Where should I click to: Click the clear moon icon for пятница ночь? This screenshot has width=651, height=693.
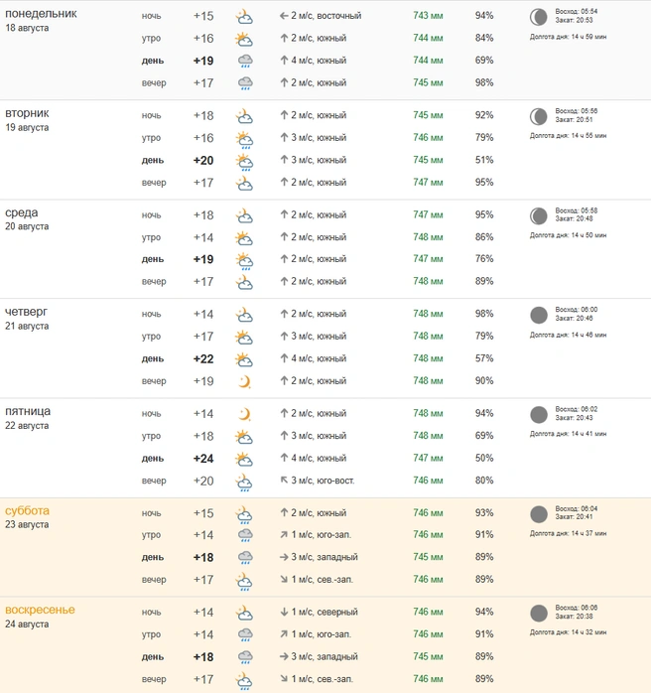pos(244,414)
